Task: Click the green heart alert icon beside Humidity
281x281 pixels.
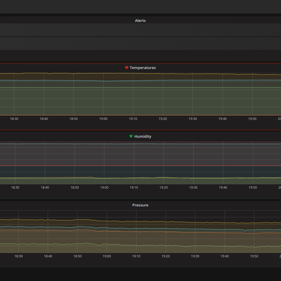Action: (x=131, y=137)
